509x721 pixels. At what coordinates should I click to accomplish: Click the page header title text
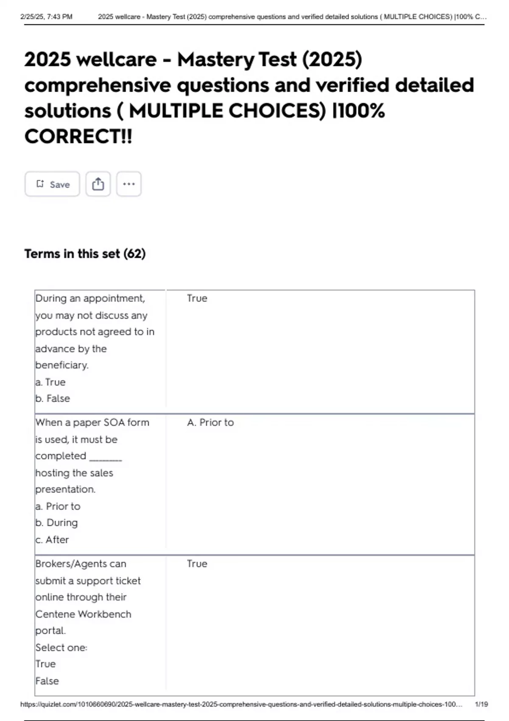[292, 17]
